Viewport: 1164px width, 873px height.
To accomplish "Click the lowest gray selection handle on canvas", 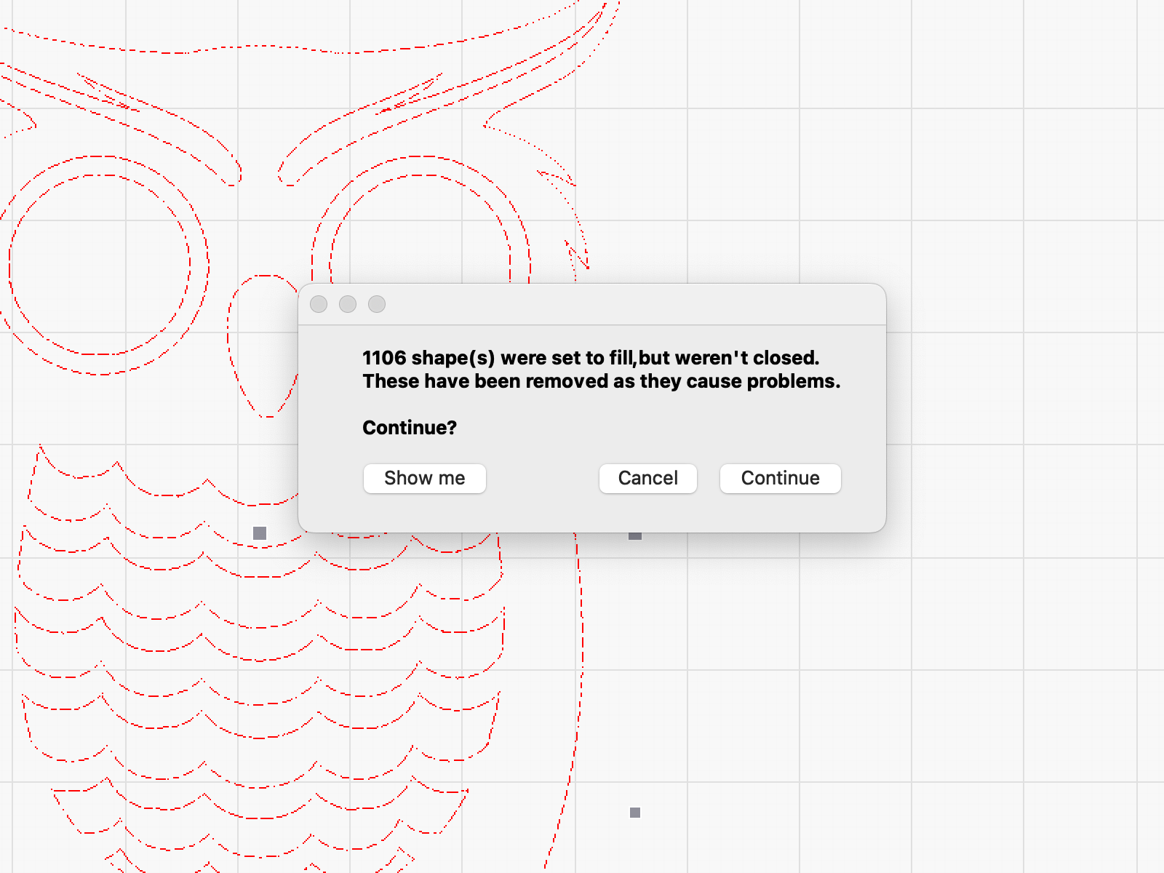I will [635, 813].
